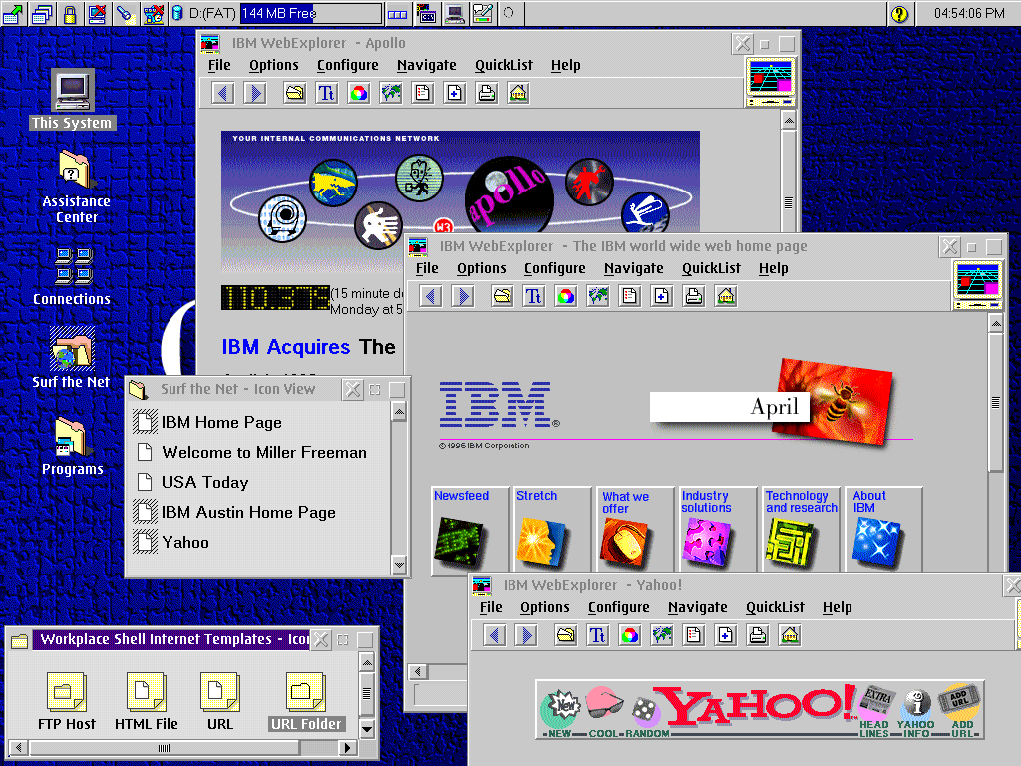The height and width of the screenshot is (766, 1021).
Task: Click the lock icon in the top launch bar
Action: (69, 14)
